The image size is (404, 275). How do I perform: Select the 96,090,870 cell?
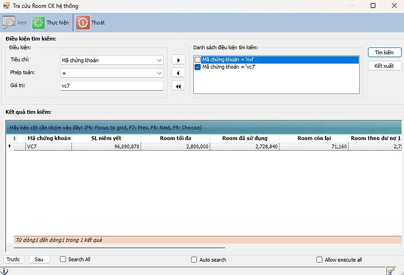(106, 146)
